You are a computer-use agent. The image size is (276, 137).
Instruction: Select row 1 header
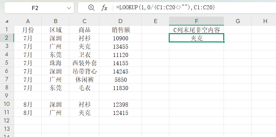7,30
